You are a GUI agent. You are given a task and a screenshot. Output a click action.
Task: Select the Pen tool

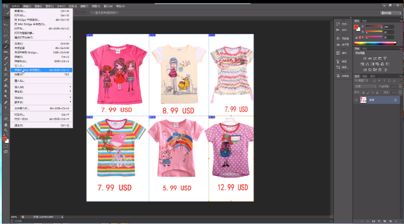click(x=5, y=102)
